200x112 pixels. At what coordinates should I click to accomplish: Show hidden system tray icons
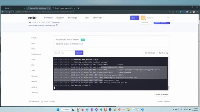[173, 110]
